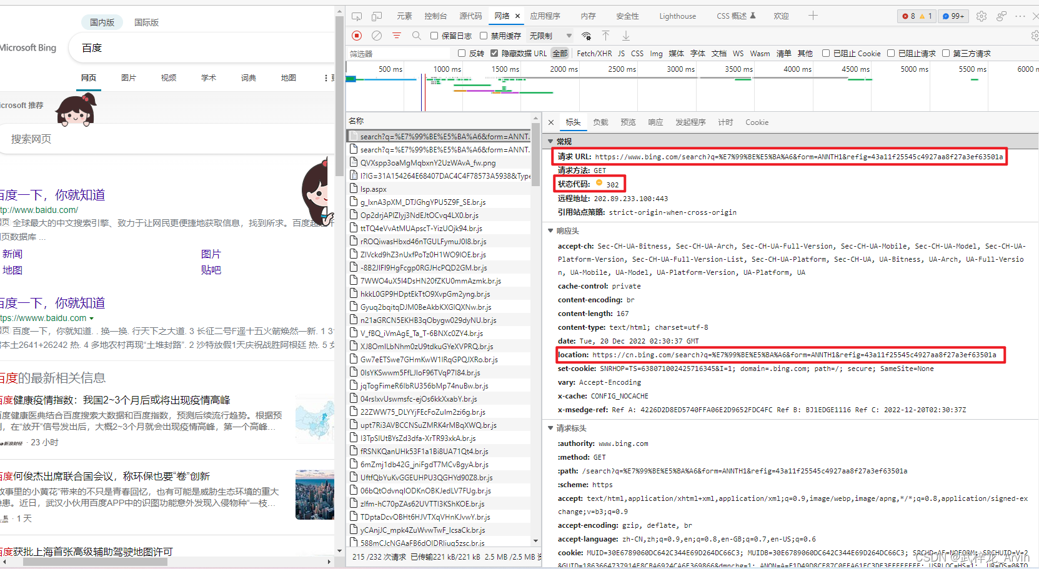Open DevTools more options ellipsis
This screenshot has height=569, width=1039.
click(1020, 16)
